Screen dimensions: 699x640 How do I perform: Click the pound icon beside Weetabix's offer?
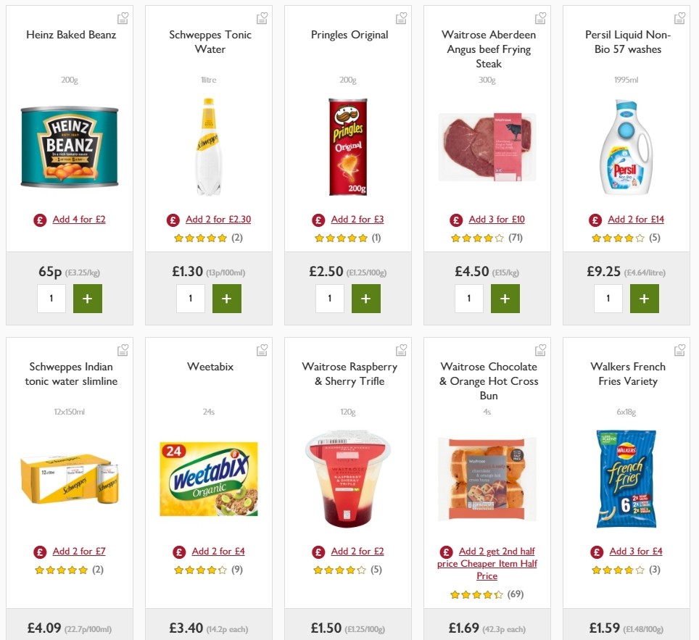[x=178, y=551]
